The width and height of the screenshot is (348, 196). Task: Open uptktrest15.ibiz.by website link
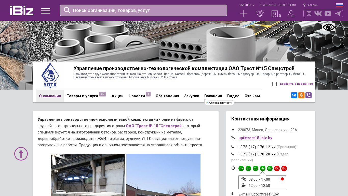[255, 138]
